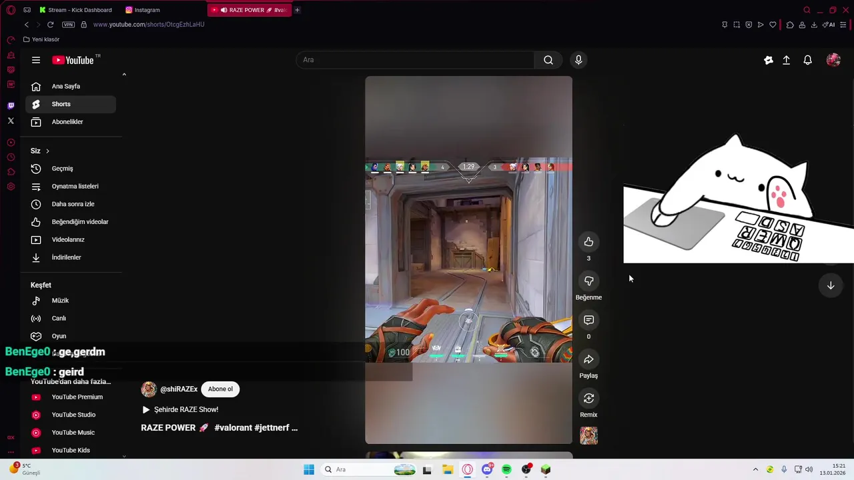Browse Oyun gaming category

coord(71,336)
